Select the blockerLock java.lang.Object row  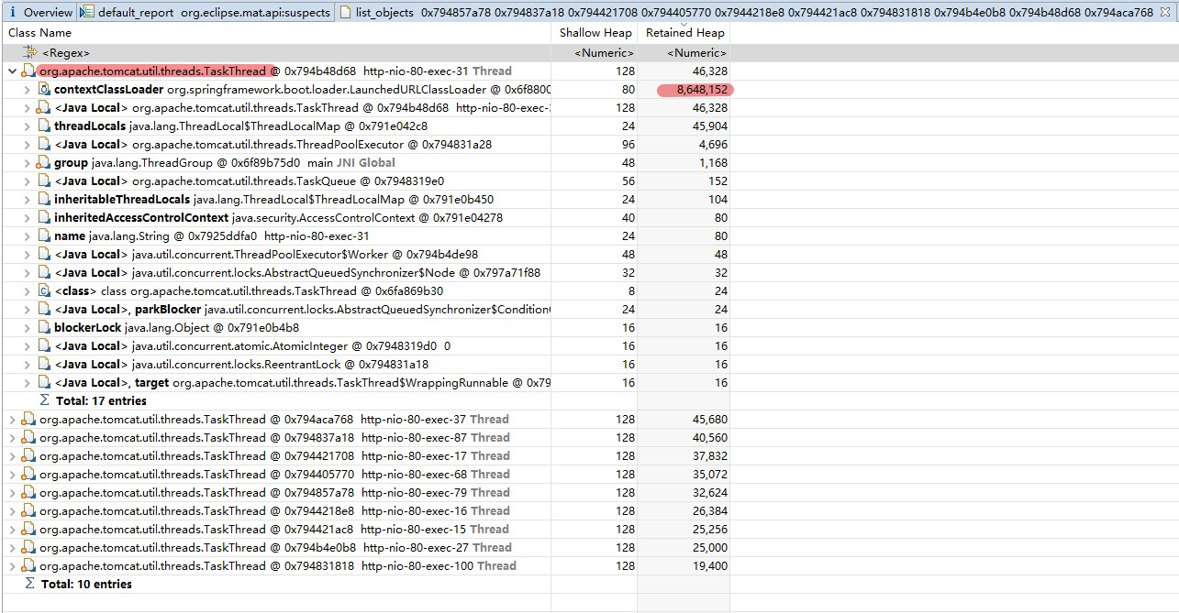[367, 328]
